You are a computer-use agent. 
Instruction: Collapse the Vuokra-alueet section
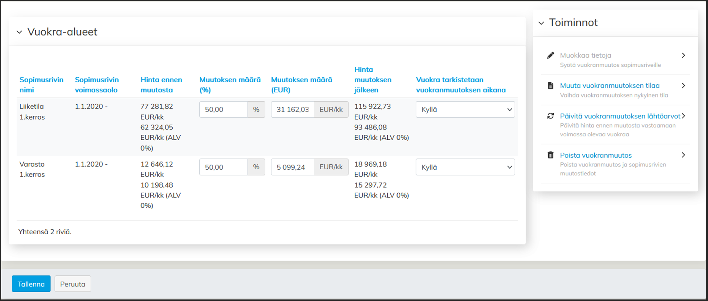click(20, 32)
